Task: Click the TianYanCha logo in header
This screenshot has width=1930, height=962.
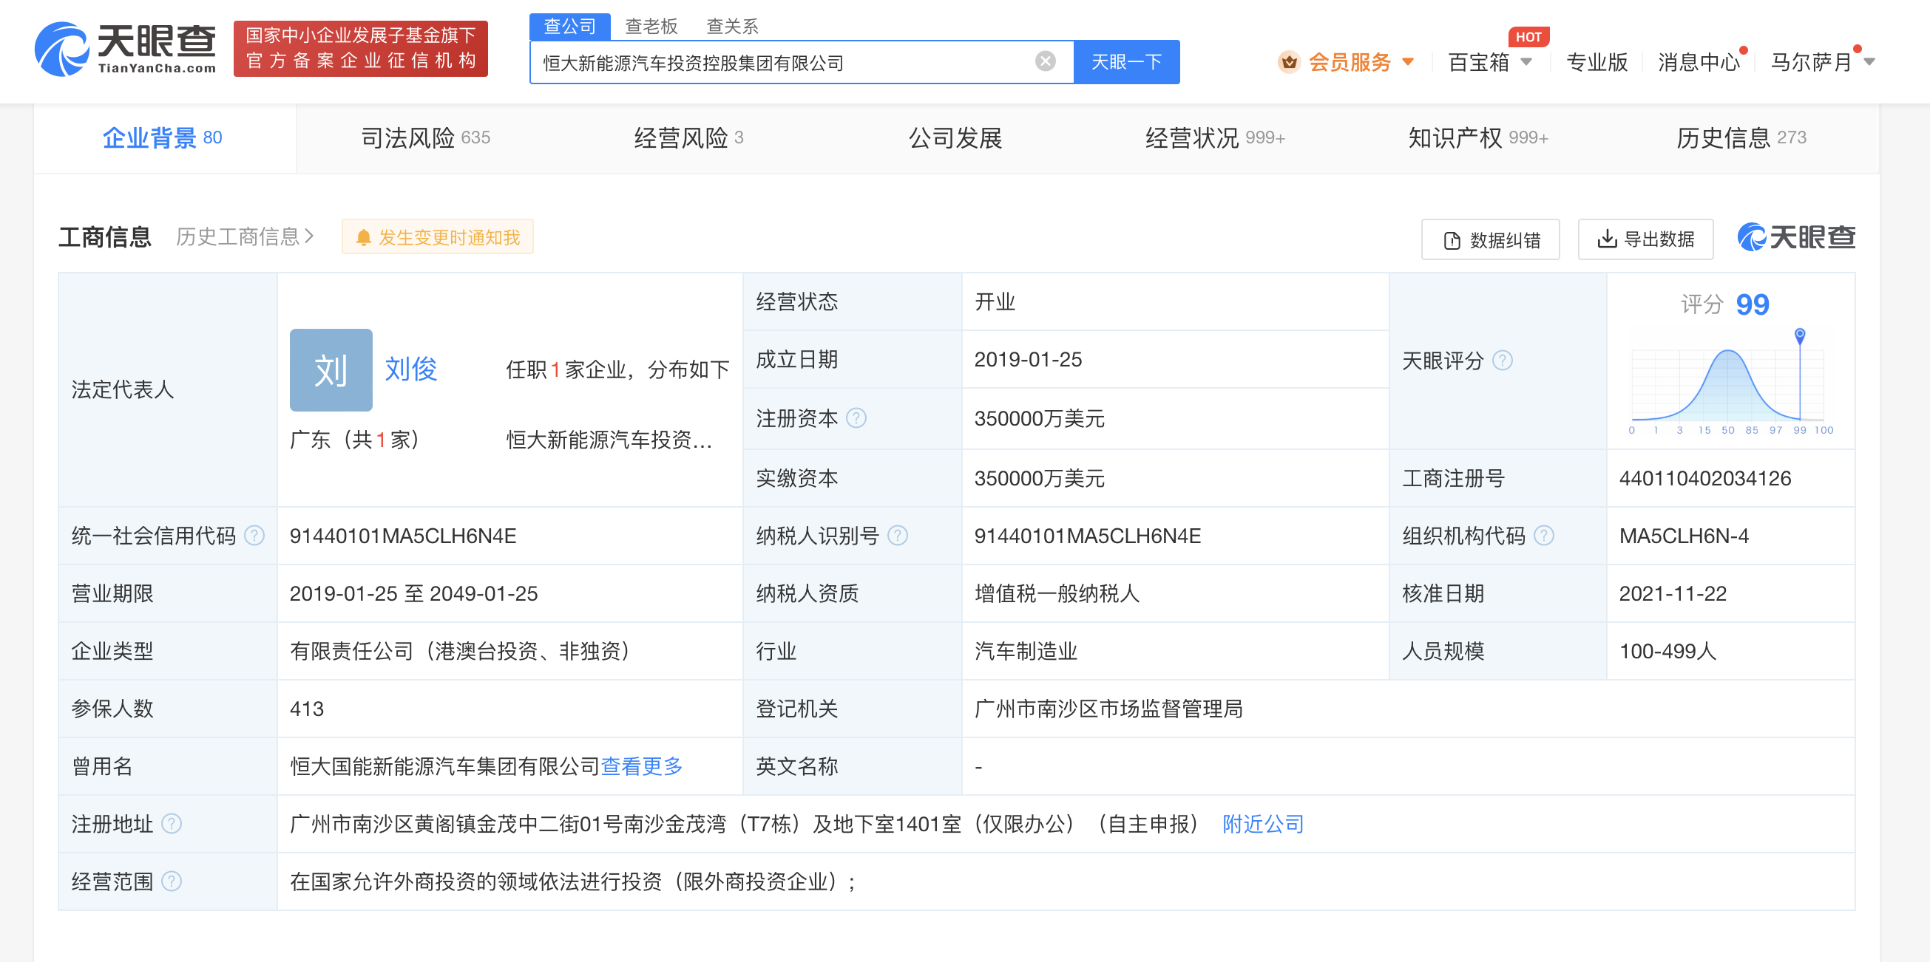Action: click(126, 50)
